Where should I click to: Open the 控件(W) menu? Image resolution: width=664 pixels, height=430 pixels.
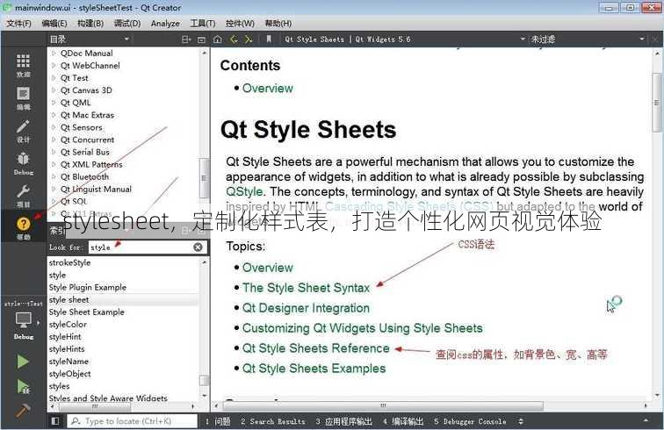pyautogui.click(x=240, y=24)
